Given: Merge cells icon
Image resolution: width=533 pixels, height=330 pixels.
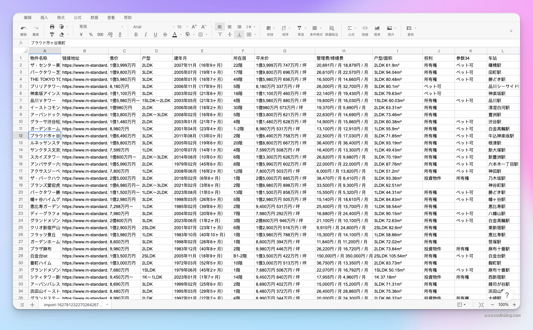Looking at the screenshot, I should click(x=249, y=34).
